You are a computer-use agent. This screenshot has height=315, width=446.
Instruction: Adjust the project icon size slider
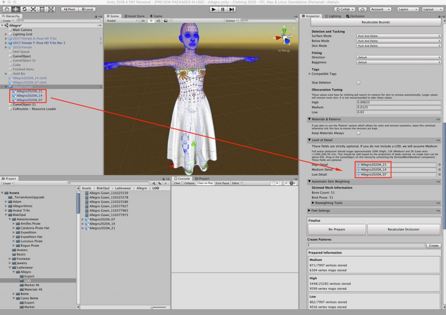pyautogui.click(x=158, y=307)
